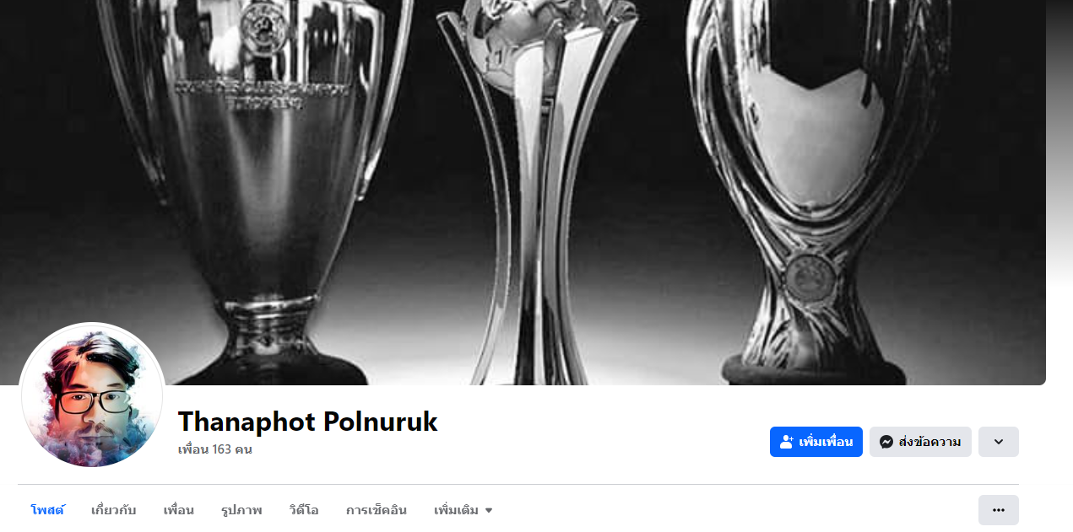The image size is (1073, 532).
Task: Open the three-dot more options menu
Action: click(x=999, y=510)
